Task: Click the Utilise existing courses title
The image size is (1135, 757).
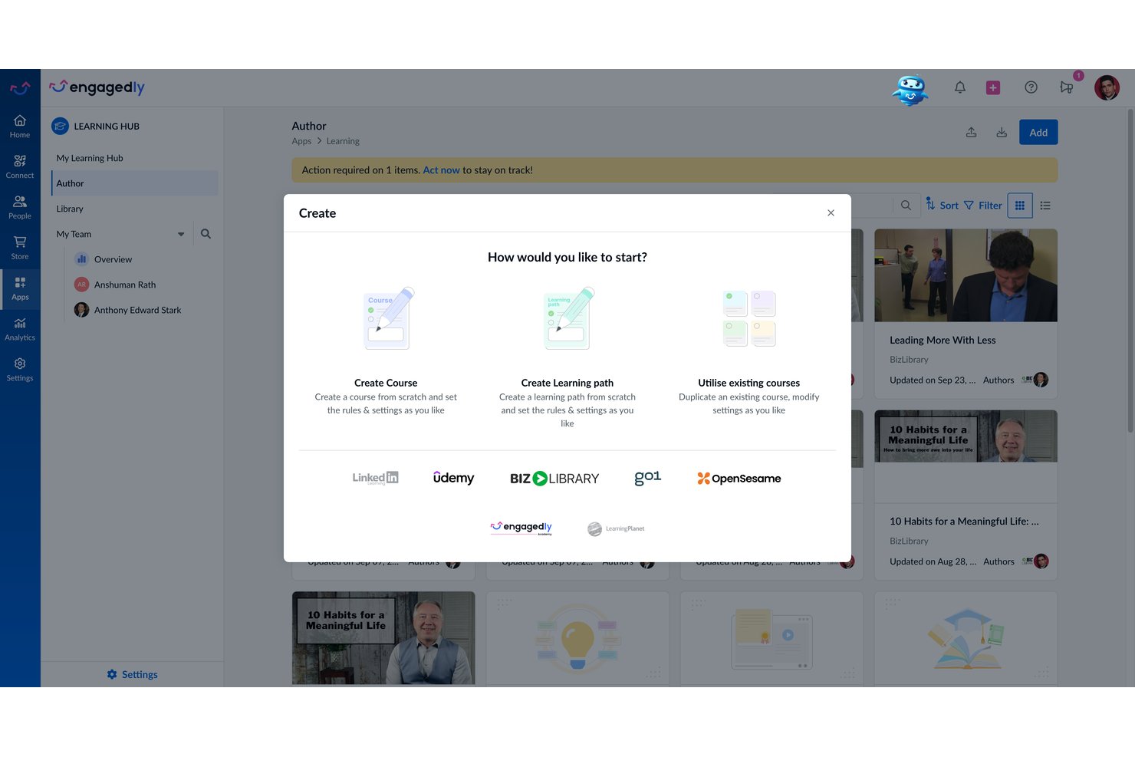Action: (749, 383)
